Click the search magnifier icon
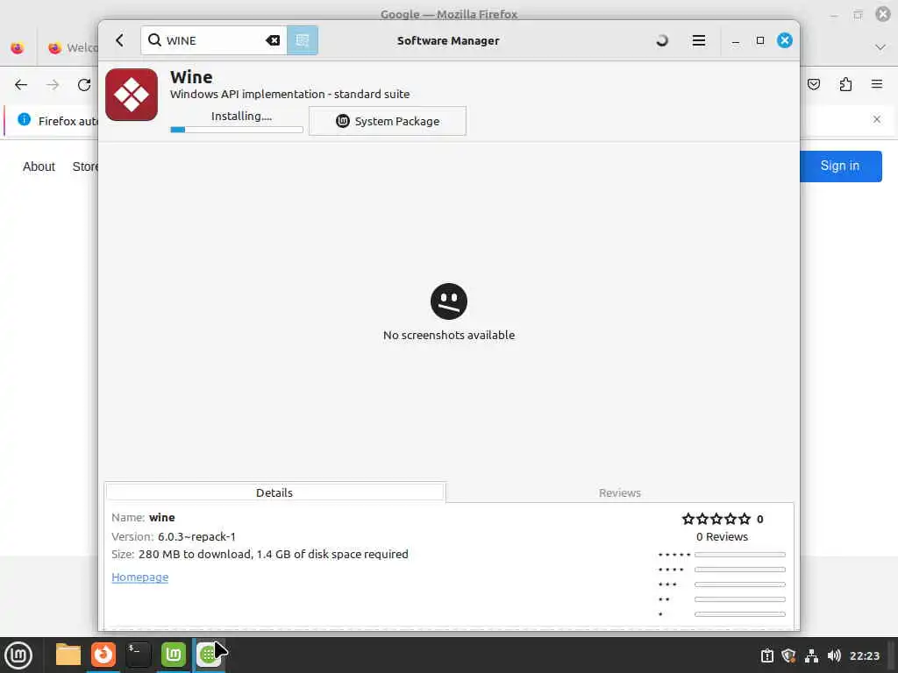This screenshot has width=898, height=673. tap(154, 40)
